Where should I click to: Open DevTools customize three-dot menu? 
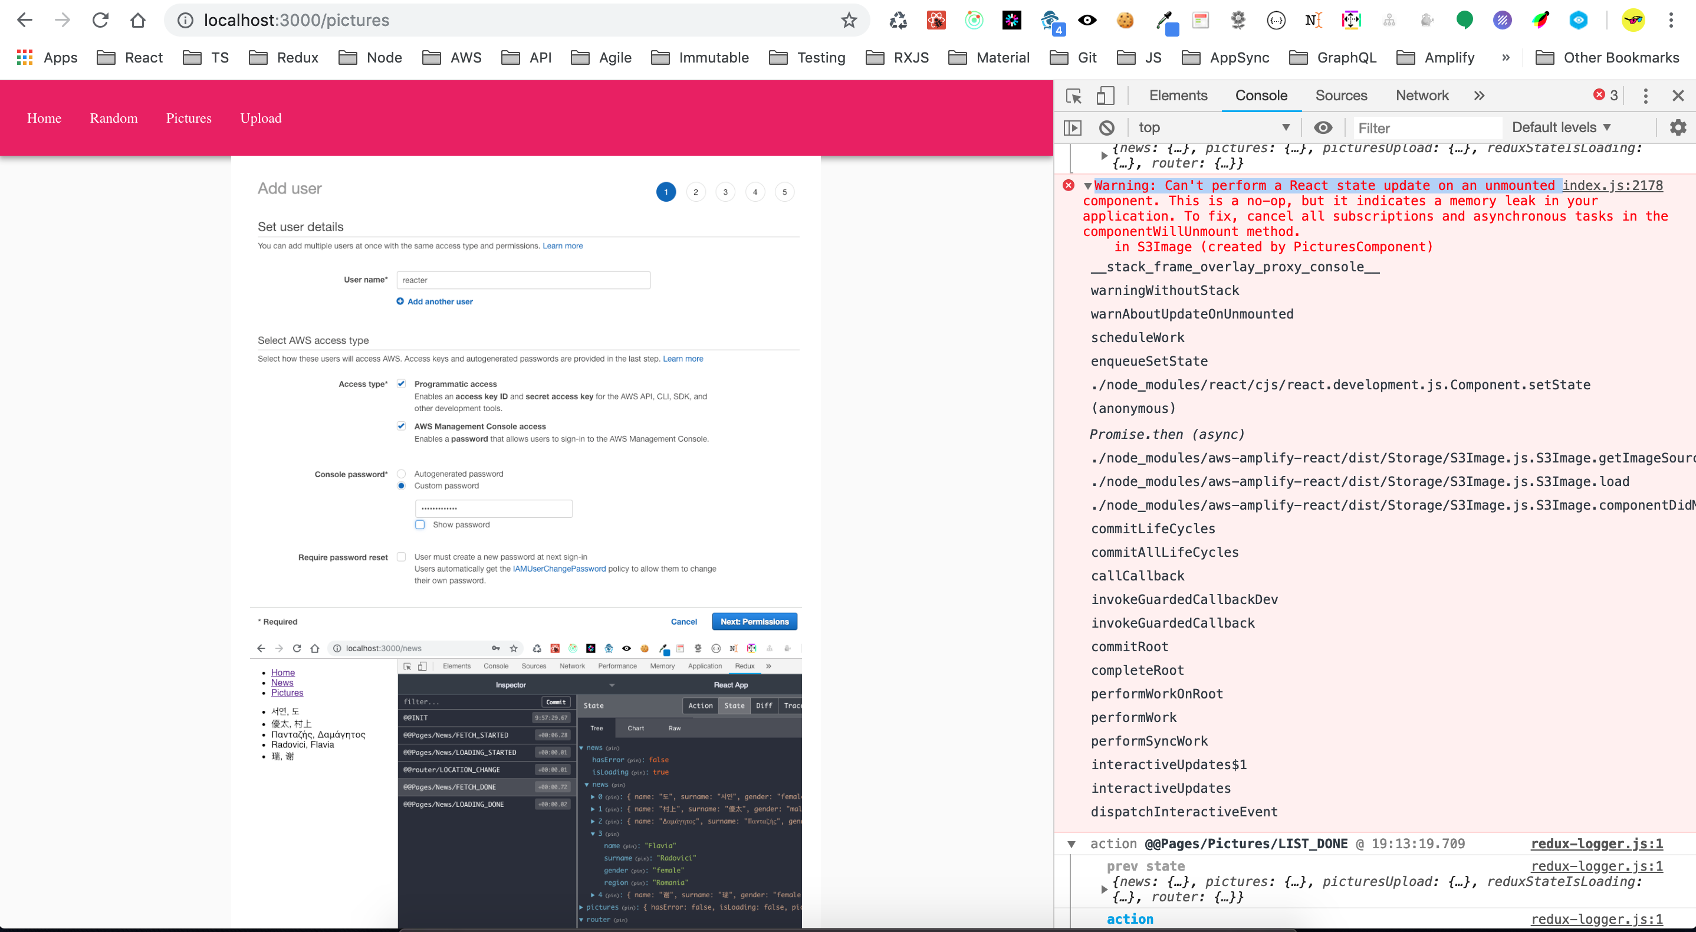tap(1645, 96)
